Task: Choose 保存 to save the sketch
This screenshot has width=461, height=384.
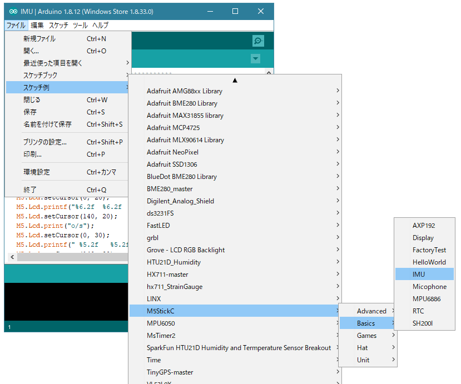Action: pyautogui.click(x=67, y=112)
